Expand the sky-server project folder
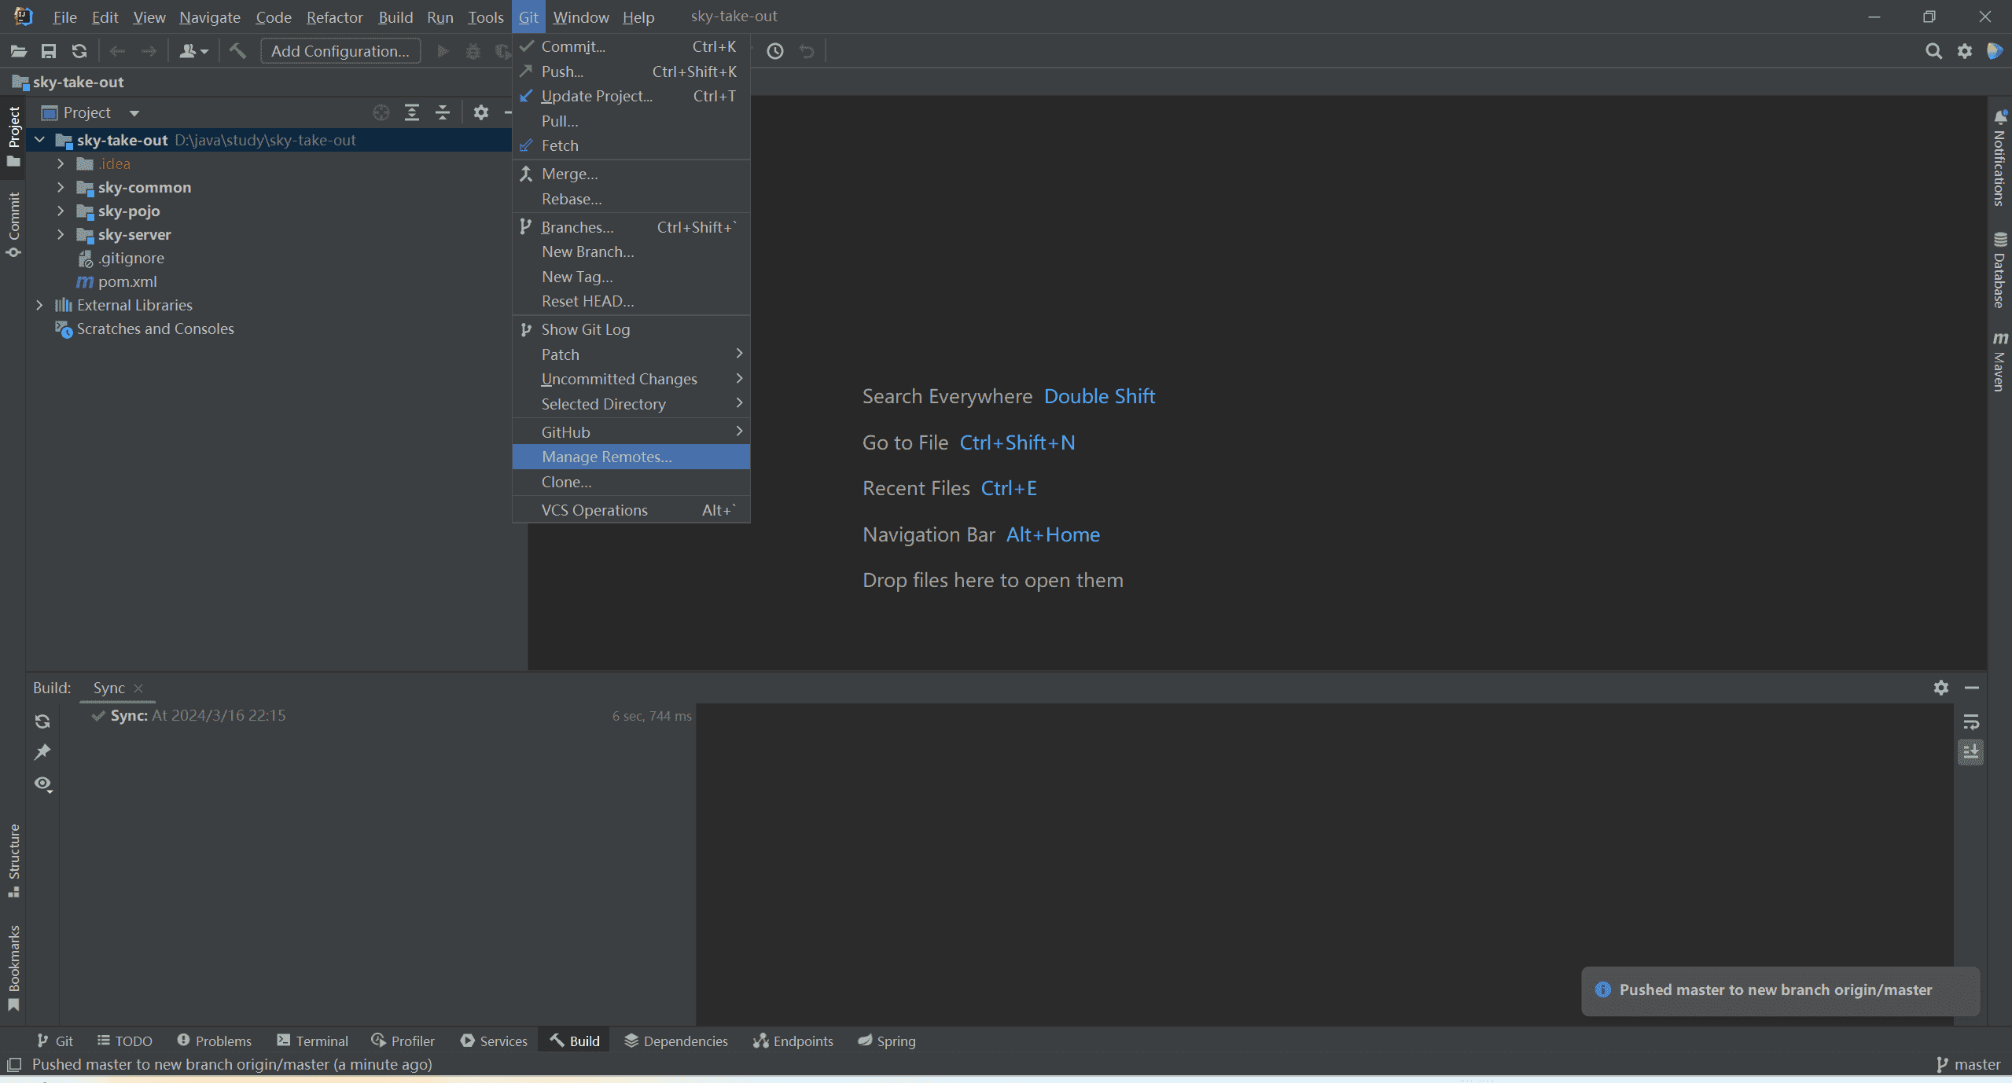Image resolution: width=2012 pixels, height=1083 pixels. 60,233
